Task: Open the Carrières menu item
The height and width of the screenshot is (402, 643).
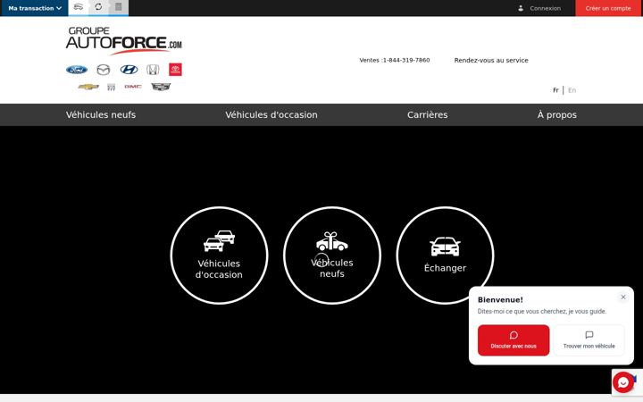Action: [427, 115]
